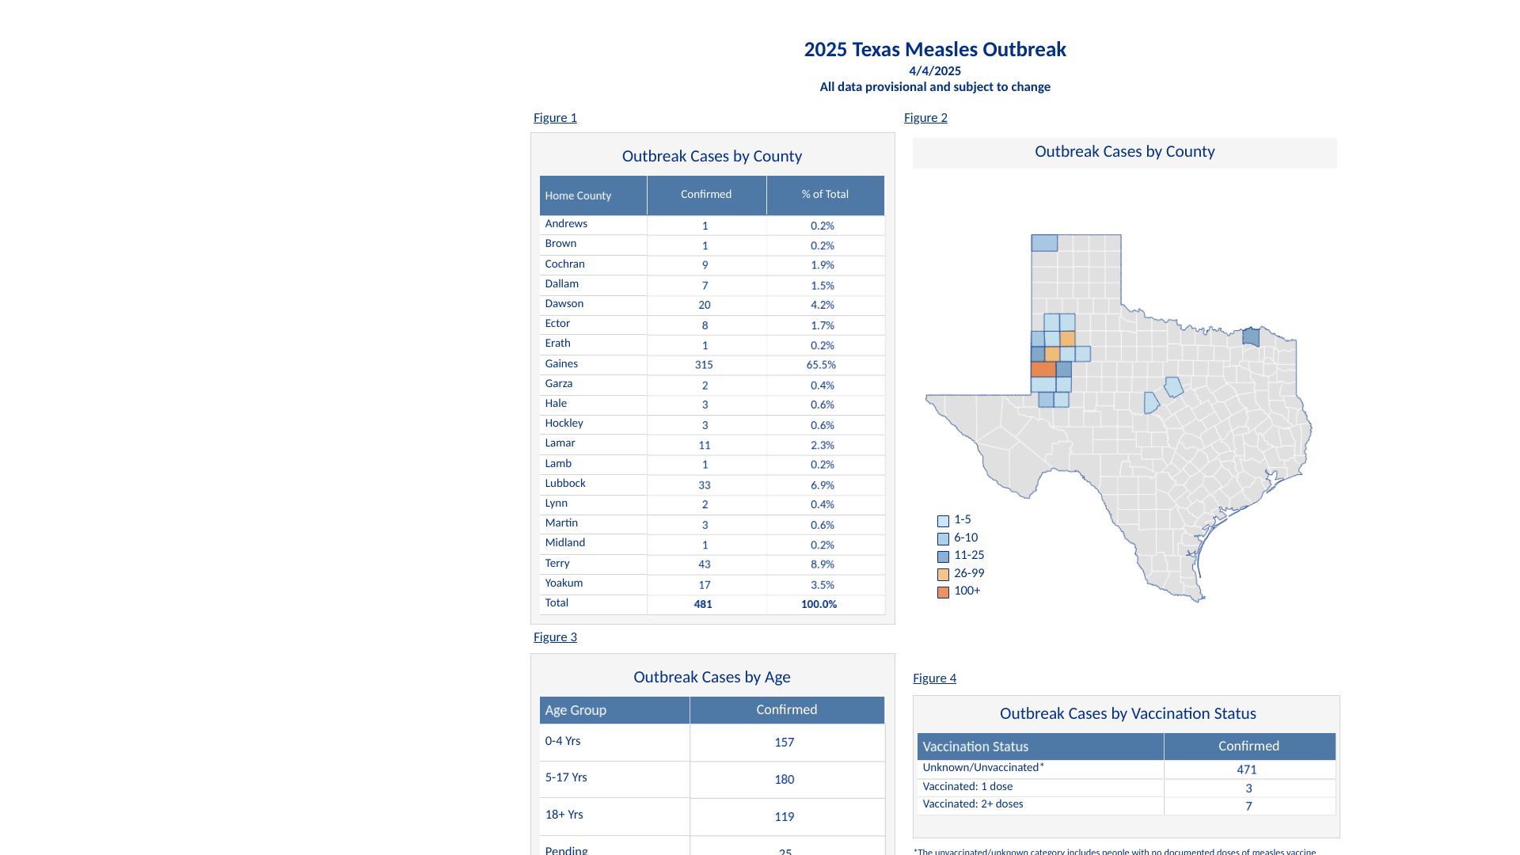This screenshot has width=1520, height=855.
Task: Select the 5-17 Yrs age row
Action: [x=566, y=778]
